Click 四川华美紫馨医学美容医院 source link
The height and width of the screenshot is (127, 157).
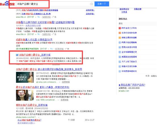click(27, 49)
